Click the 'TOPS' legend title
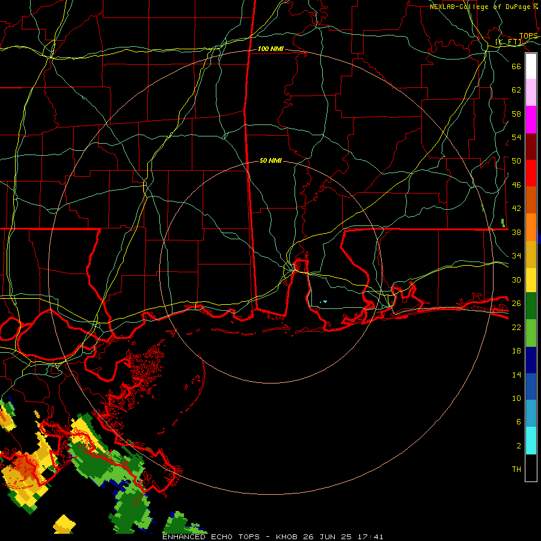The image size is (541, 541). pyautogui.click(x=528, y=36)
